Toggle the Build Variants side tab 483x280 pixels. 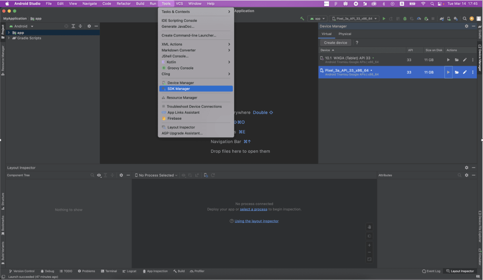pyautogui.click(x=3, y=253)
